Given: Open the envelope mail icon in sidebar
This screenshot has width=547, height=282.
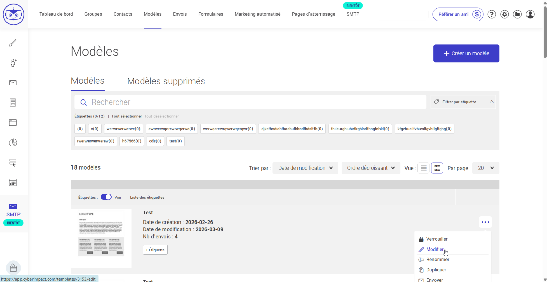Looking at the screenshot, I should point(13,83).
